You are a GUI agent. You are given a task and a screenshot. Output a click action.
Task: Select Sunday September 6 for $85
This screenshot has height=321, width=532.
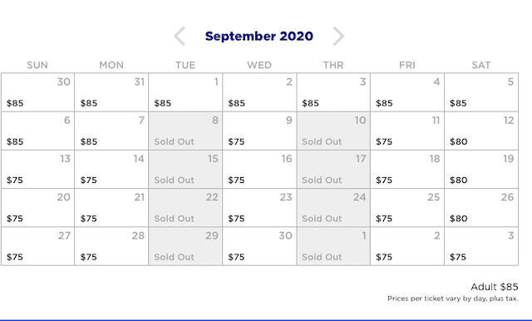37,131
